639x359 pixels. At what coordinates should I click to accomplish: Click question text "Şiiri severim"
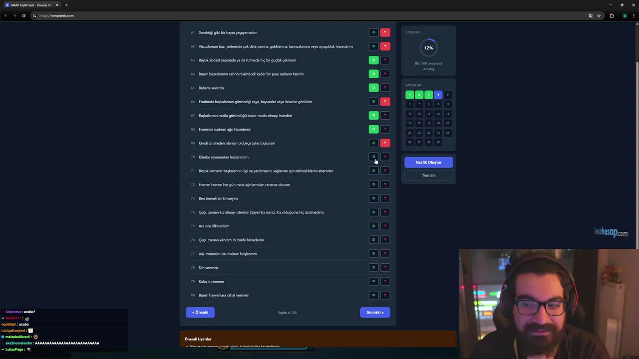pyautogui.click(x=208, y=268)
